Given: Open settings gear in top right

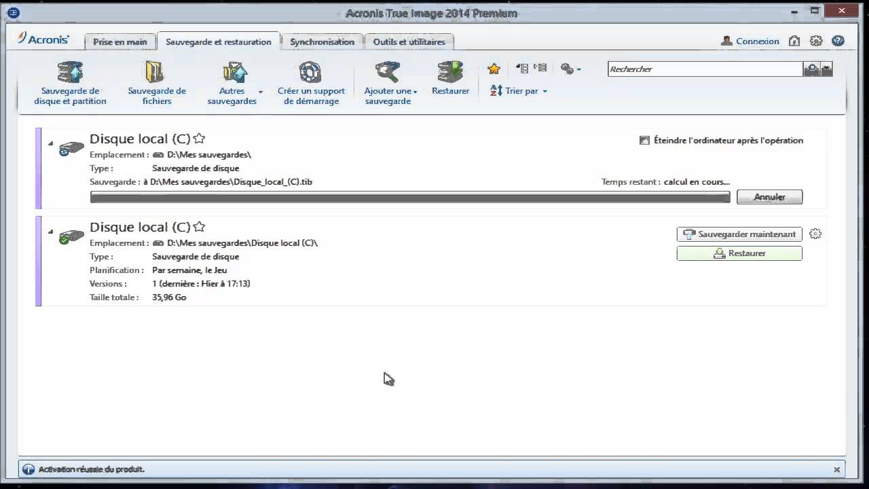Looking at the screenshot, I should (x=816, y=41).
